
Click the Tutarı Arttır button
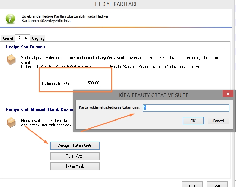[75, 156]
